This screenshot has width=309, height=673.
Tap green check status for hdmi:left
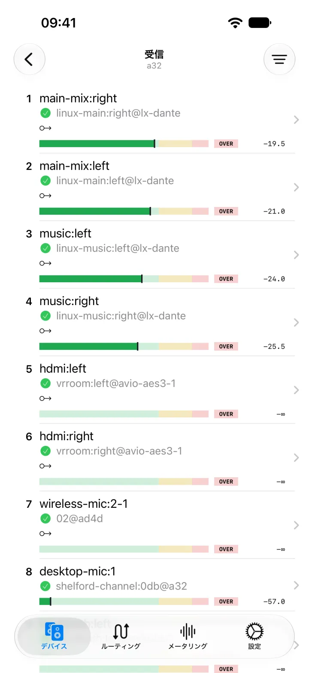click(x=45, y=383)
